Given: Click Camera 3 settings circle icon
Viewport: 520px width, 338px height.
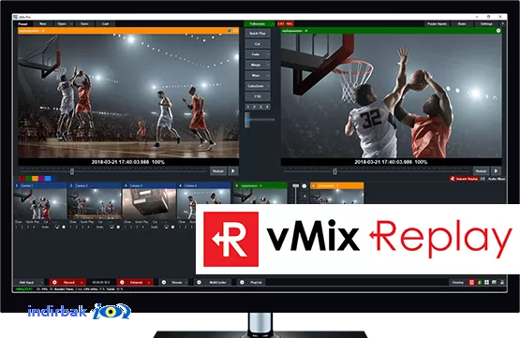Looking at the screenshot, I should point(172,227).
